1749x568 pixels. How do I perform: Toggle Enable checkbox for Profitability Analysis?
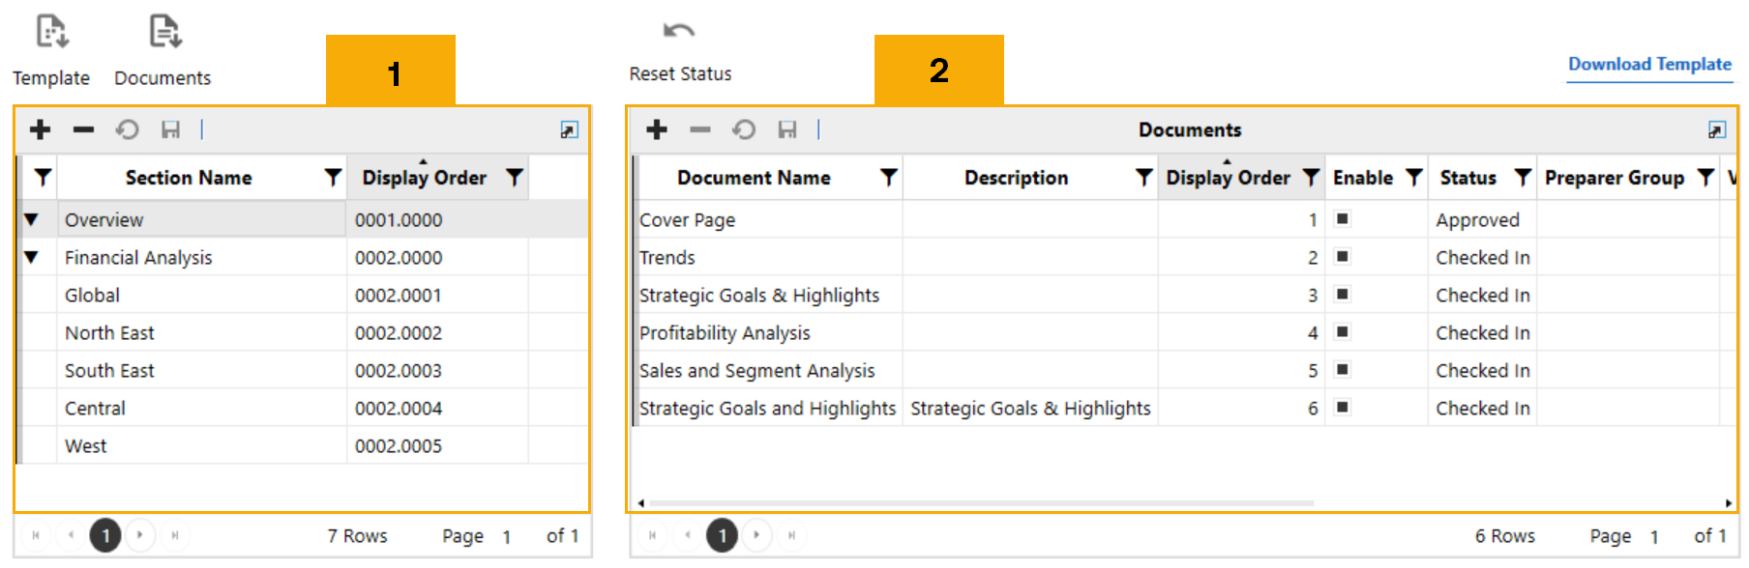pos(1343,332)
